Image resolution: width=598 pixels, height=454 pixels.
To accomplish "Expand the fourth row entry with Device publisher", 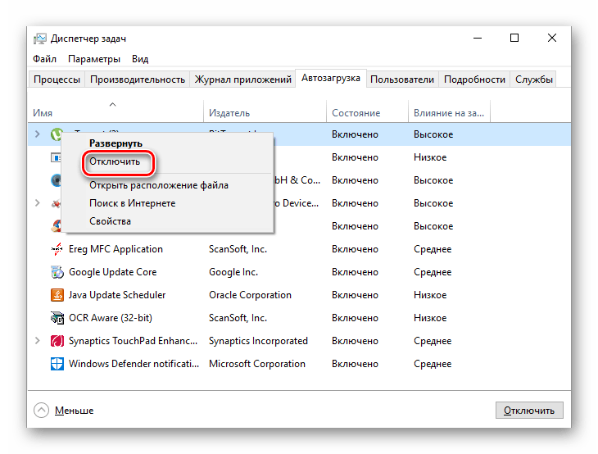I will (x=38, y=203).
